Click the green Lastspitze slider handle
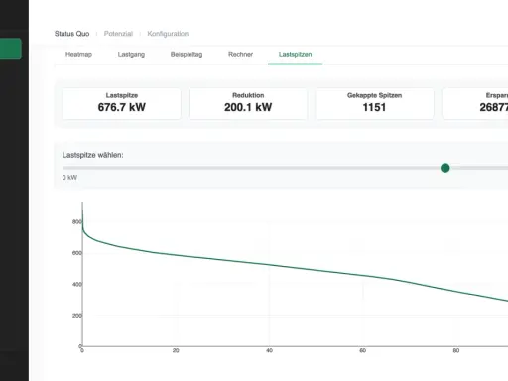508x381 pixels. [445, 168]
